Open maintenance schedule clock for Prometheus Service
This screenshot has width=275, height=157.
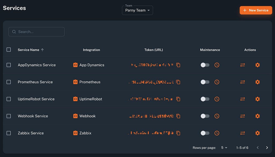coord(217,82)
